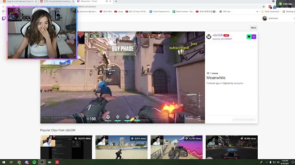Open the VALORANT game link

tap(226, 39)
